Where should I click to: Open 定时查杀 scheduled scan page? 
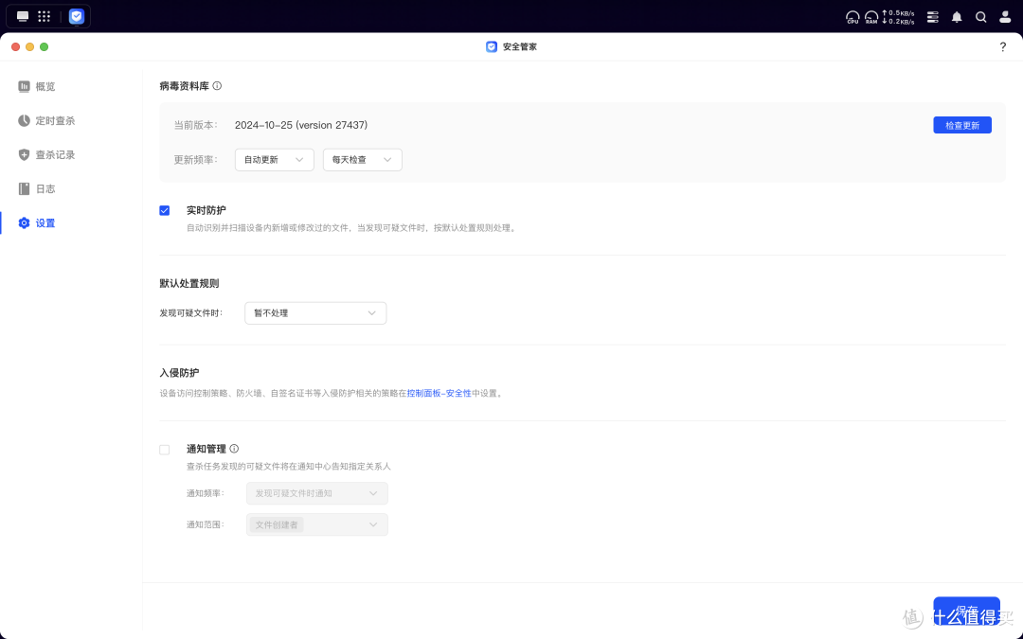point(46,120)
